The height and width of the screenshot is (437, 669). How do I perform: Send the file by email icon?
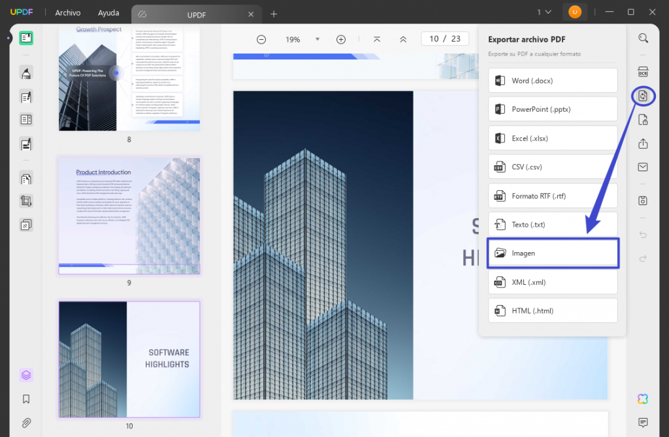pos(643,167)
